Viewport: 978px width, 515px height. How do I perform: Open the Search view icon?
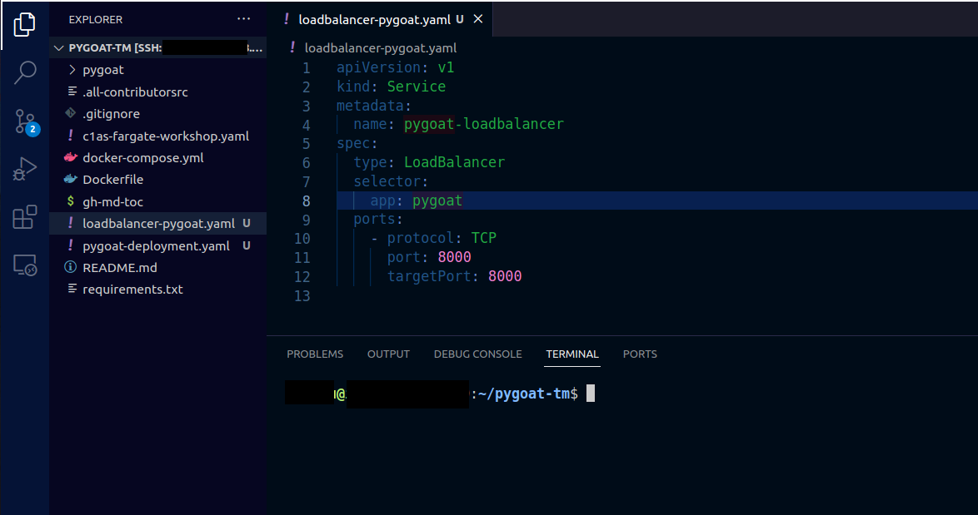point(24,72)
